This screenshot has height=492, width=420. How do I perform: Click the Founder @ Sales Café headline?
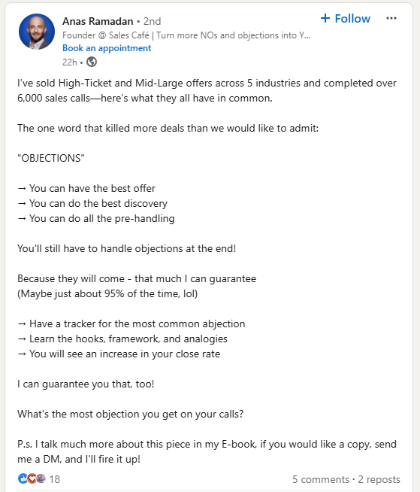186,35
